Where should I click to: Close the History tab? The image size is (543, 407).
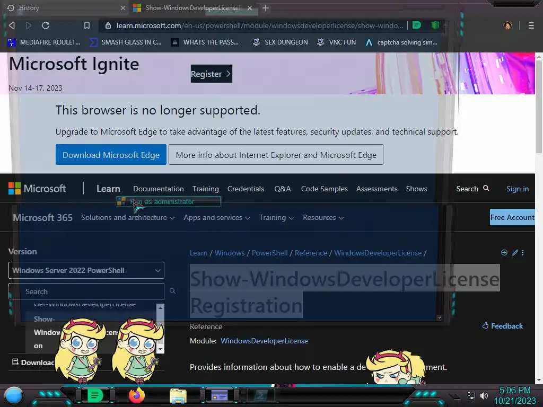point(123,8)
